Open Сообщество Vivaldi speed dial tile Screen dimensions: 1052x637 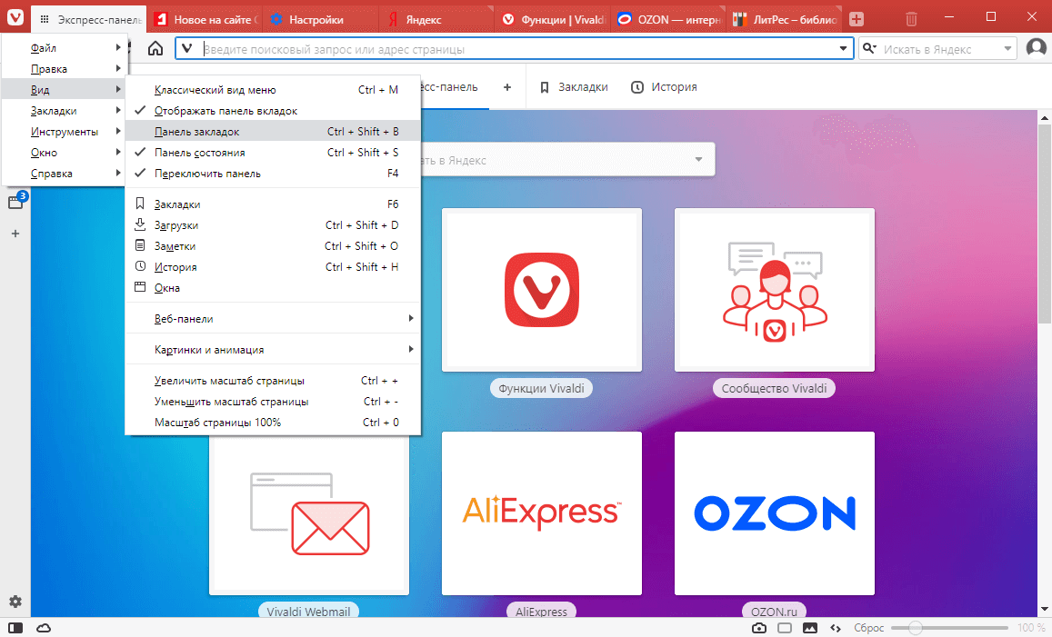click(x=775, y=290)
